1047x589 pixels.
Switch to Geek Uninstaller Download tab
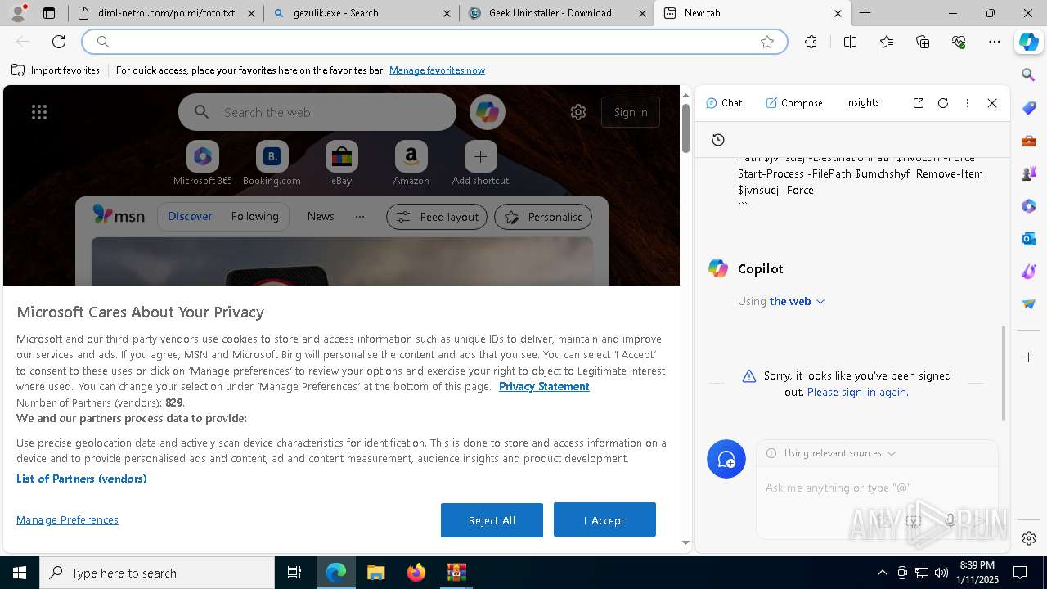(x=557, y=13)
